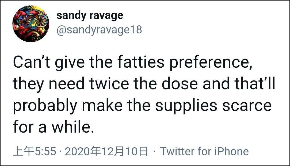
Task: Click the 上午5:55 timestamp
Action: click(x=35, y=152)
